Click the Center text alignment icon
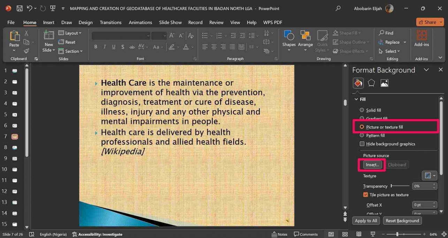The width and height of the screenshot is (448, 238). (214, 47)
